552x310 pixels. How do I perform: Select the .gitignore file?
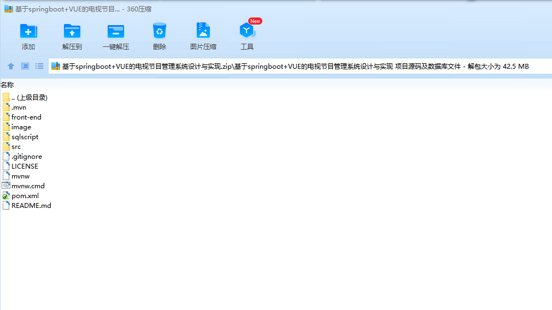tap(22, 157)
